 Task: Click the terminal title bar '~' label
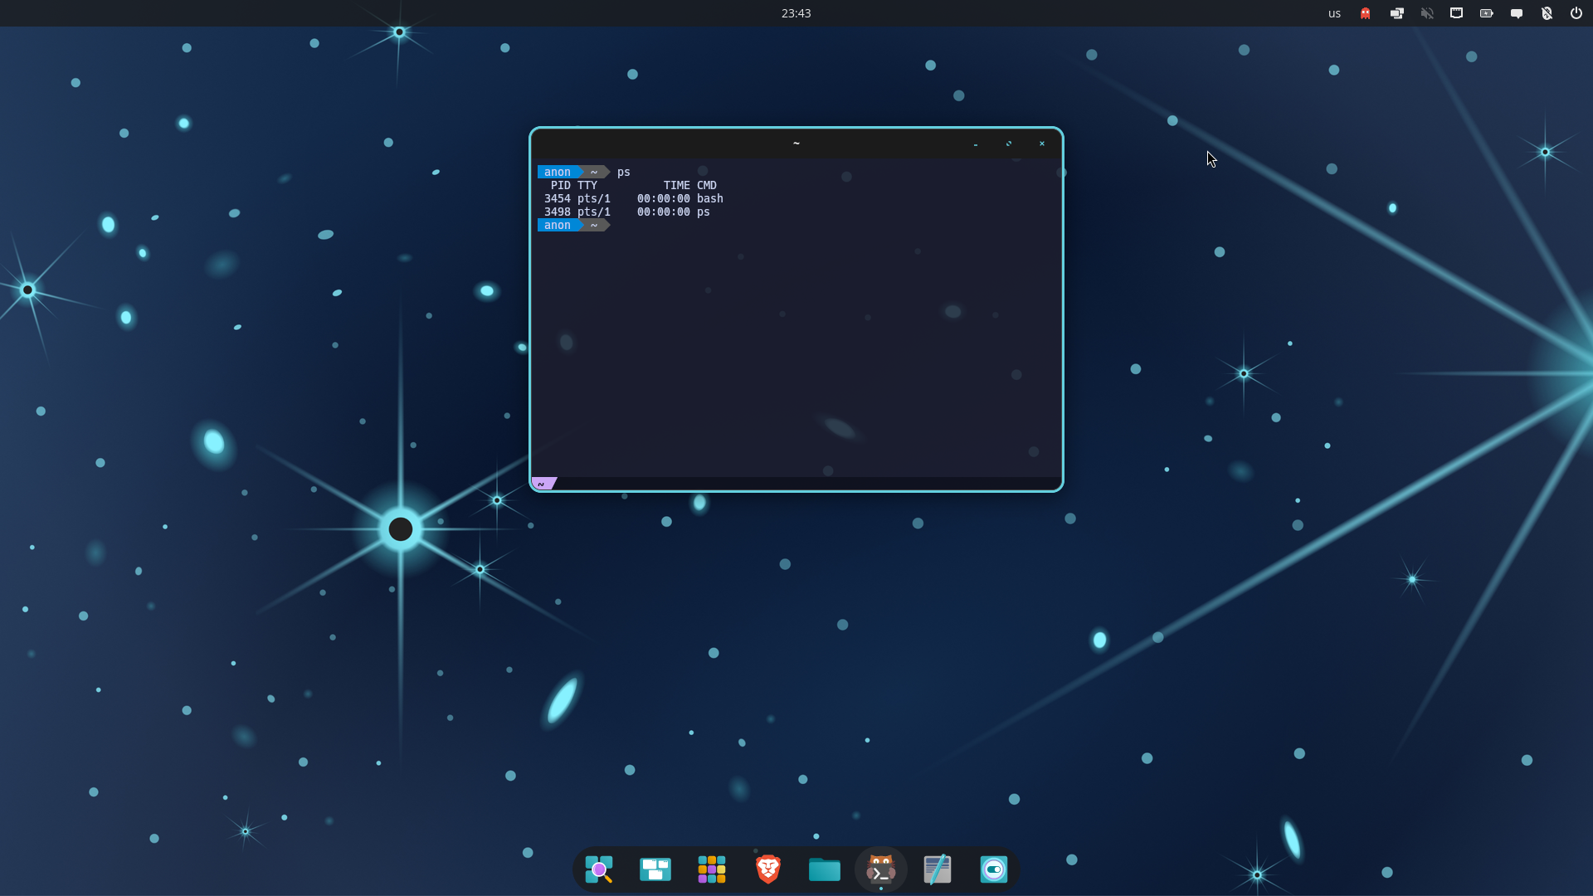coord(796,144)
